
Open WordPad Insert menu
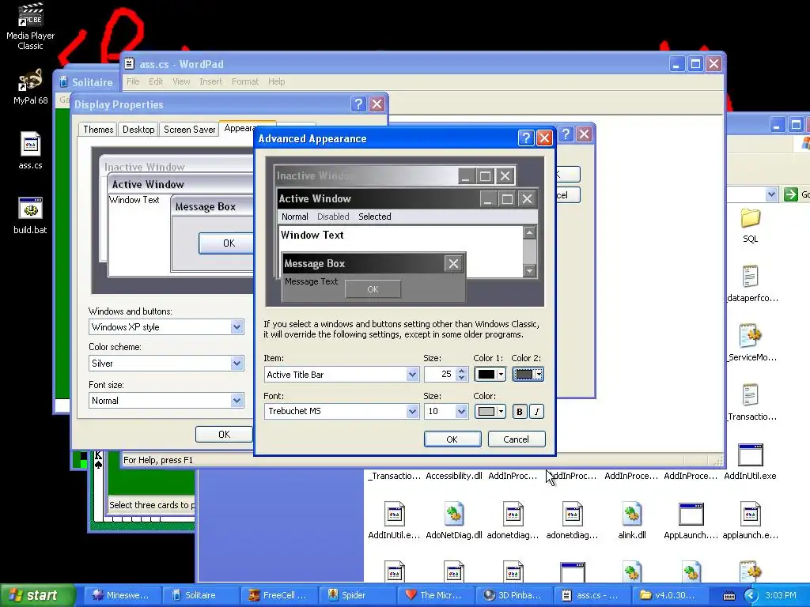point(210,81)
